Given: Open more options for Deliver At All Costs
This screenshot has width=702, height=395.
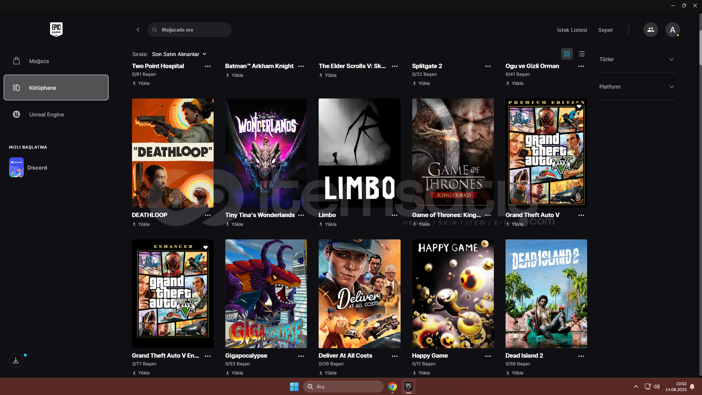Looking at the screenshot, I should point(395,356).
